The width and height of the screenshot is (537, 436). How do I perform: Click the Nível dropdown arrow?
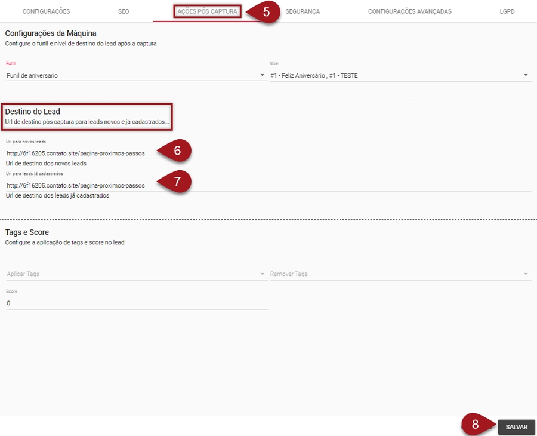pos(526,75)
